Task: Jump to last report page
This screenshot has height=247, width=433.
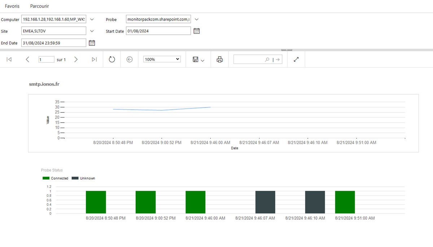Action: point(94,59)
